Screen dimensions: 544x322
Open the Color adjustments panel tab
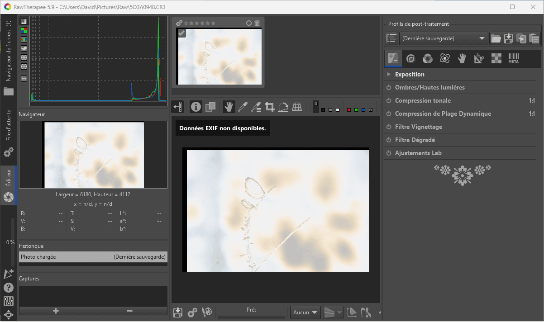tap(427, 58)
